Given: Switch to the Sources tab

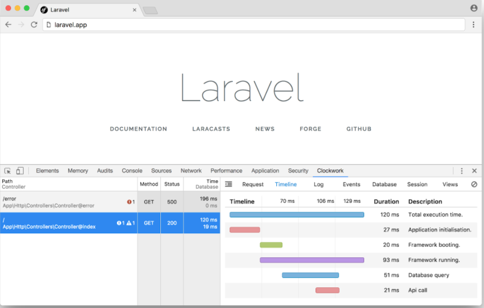Looking at the screenshot, I should [x=161, y=171].
